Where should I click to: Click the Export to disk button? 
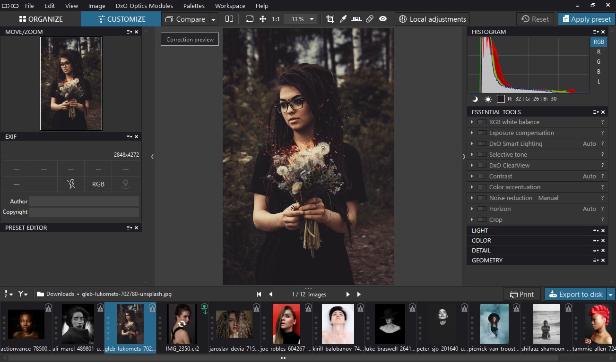pyautogui.click(x=576, y=294)
